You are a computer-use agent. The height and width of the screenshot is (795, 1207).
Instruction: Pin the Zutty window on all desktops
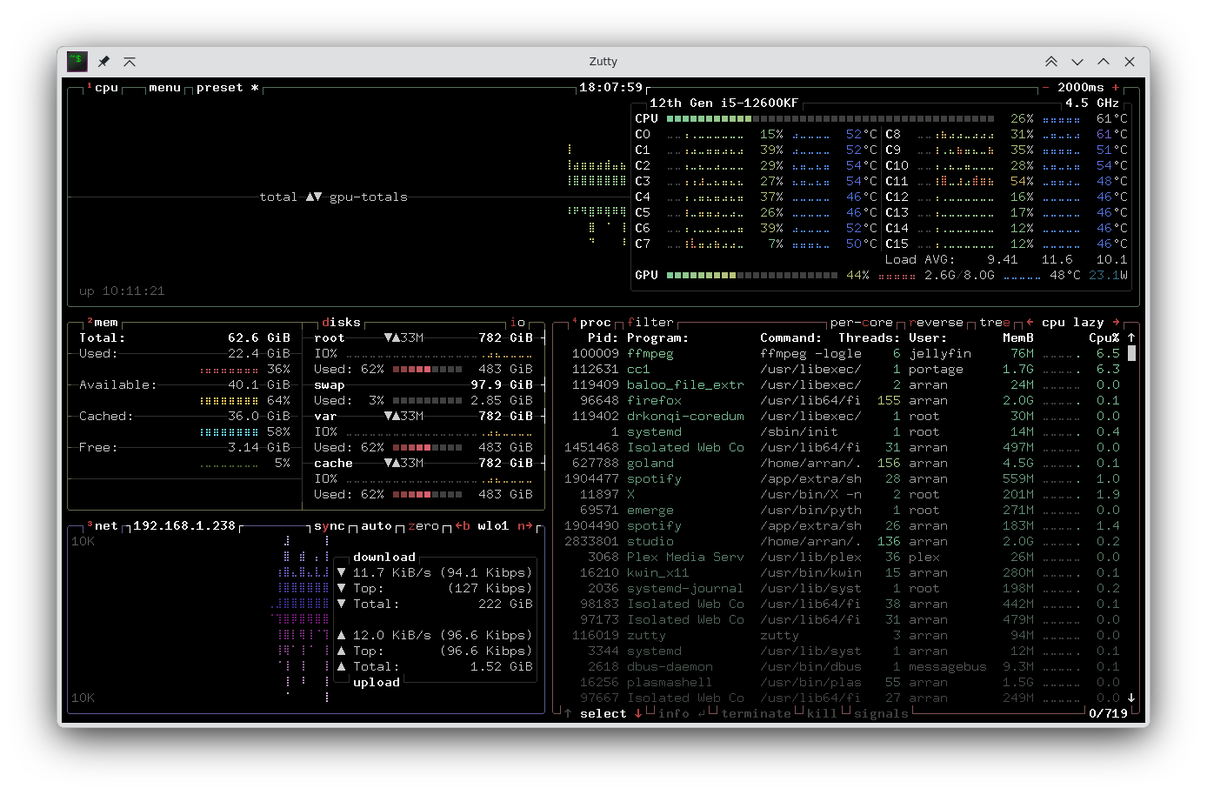tap(103, 62)
